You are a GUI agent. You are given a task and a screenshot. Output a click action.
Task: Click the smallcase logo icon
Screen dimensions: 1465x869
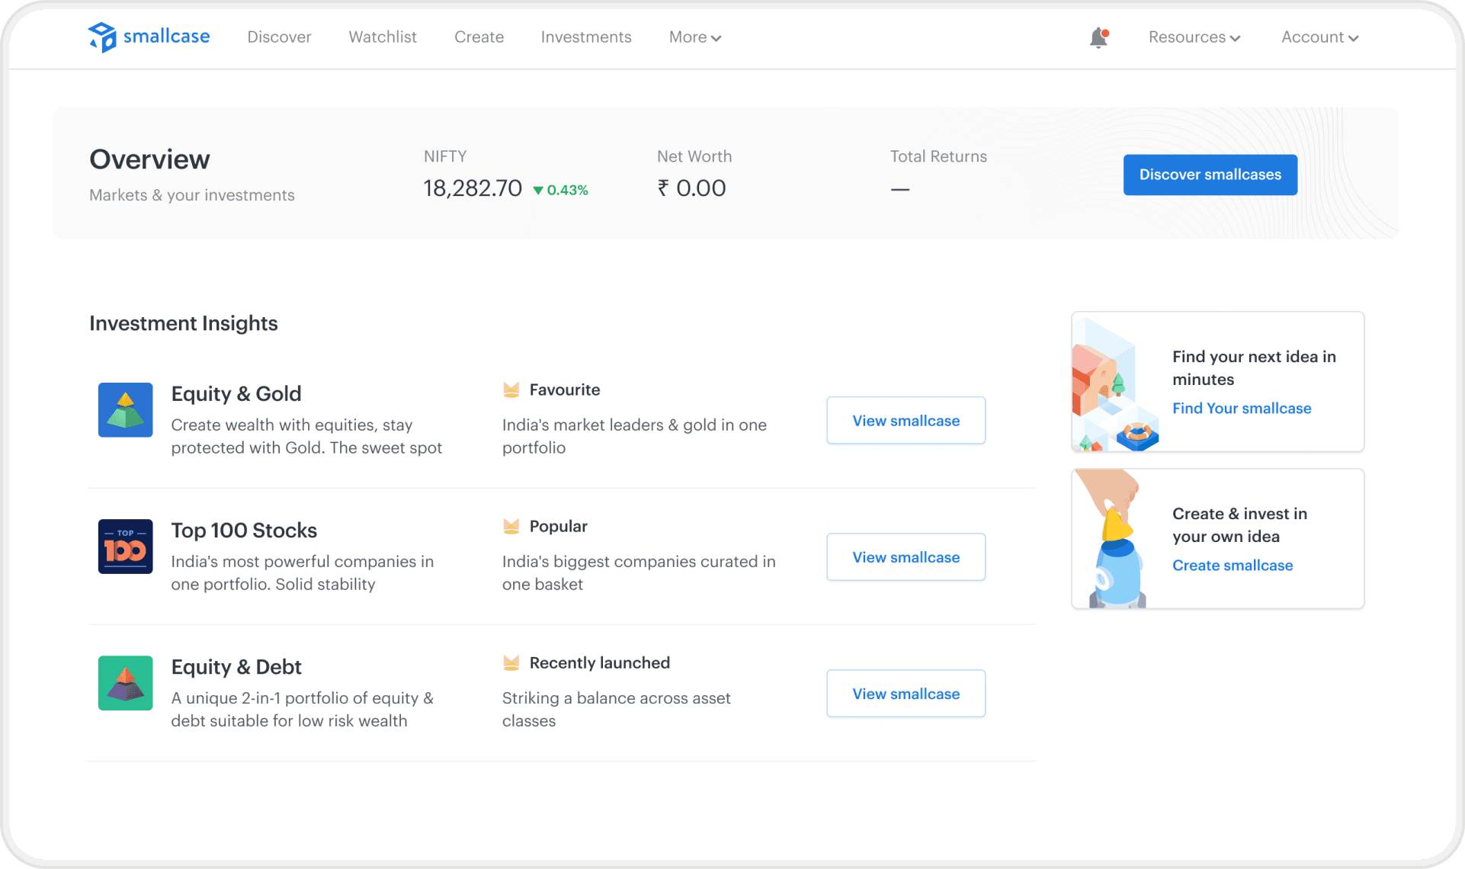coord(102,37)
